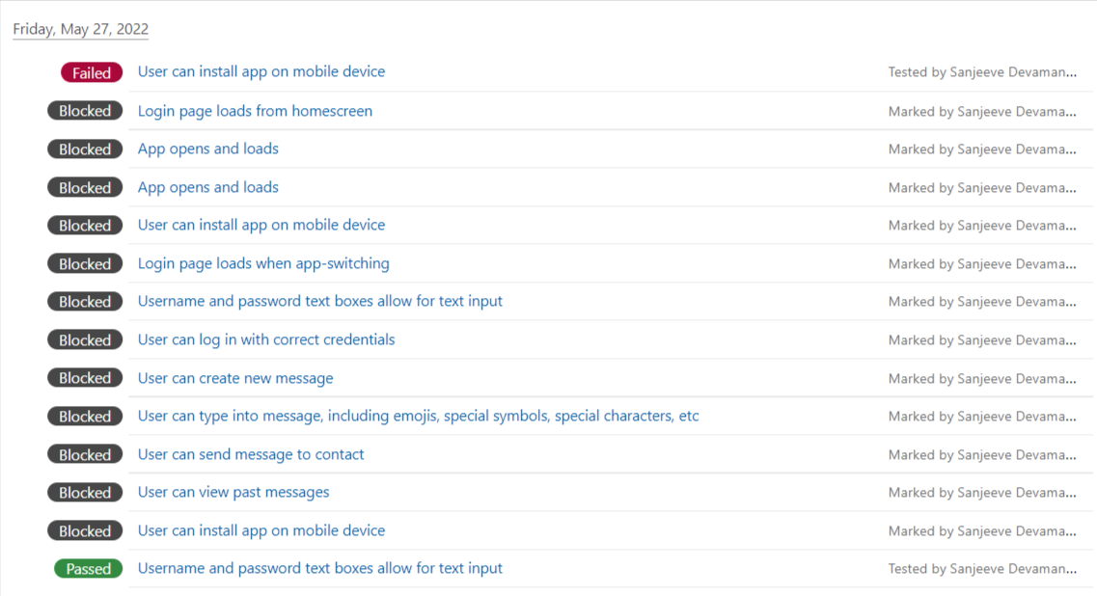This screenshot has width=1097, height=596.
Task: Open "User can create new message" test
Action: tap(235, 378)
